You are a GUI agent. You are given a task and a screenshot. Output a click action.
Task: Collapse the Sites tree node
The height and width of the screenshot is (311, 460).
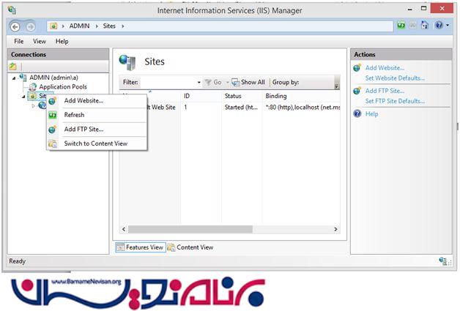pos(23,97)
